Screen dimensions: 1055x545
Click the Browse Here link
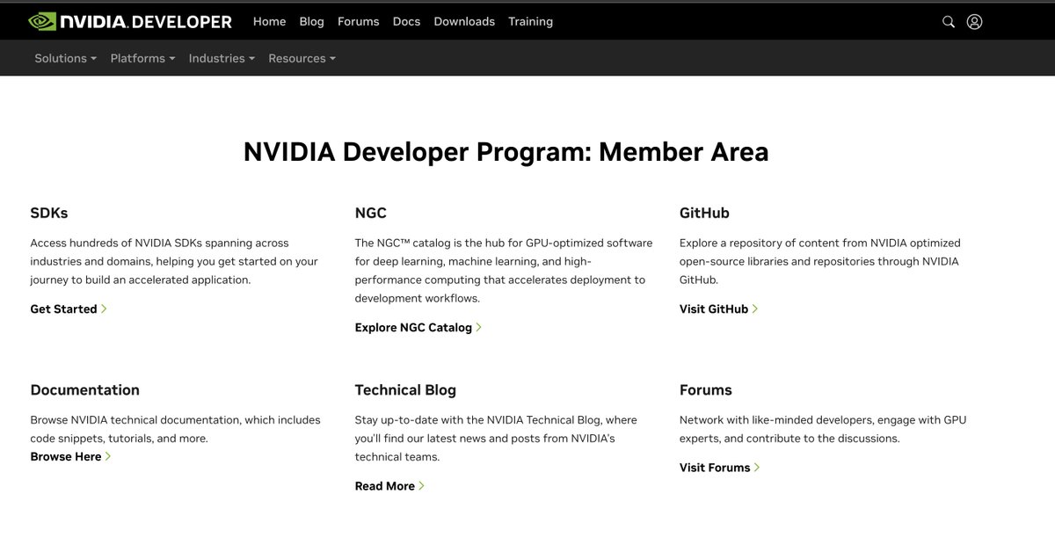70,456
